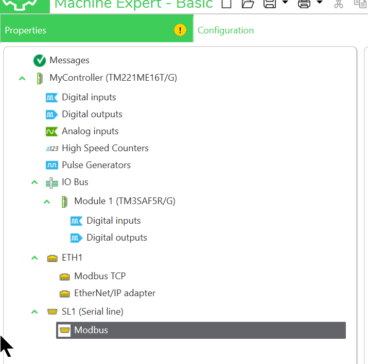This screenshot has width=368, height=364.
Task: Open the Save dropdown arrow
Action: pos(285,3)
